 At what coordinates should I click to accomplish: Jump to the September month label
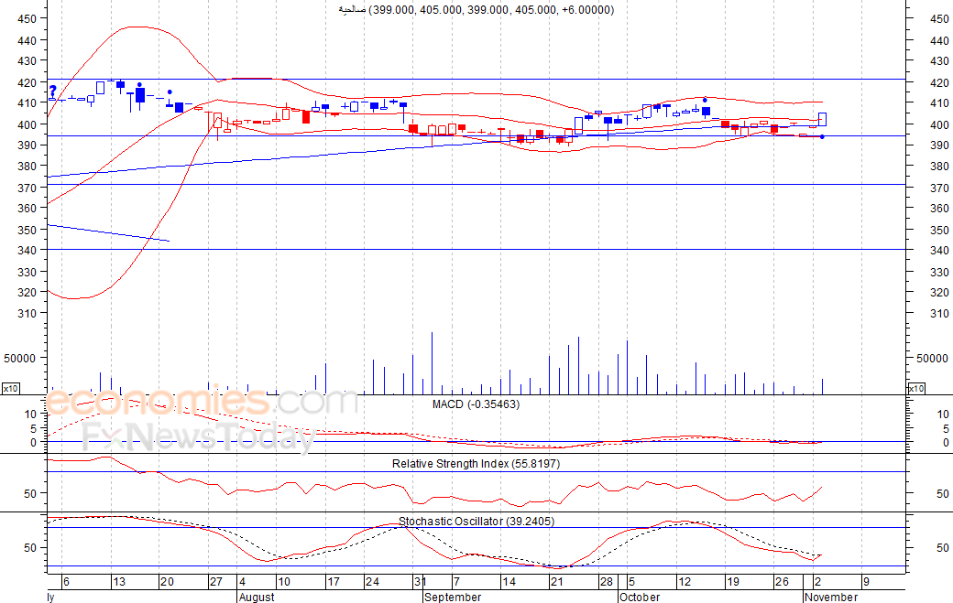(x=453, y=598)
